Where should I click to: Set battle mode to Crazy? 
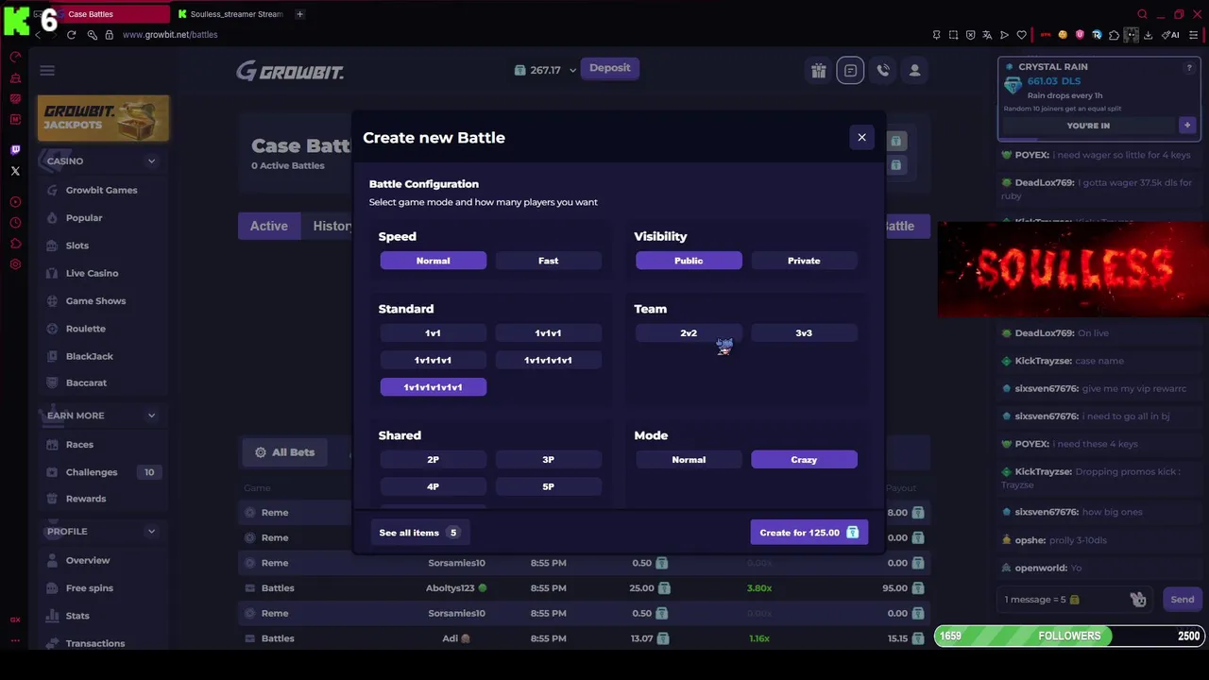[804, 459]
